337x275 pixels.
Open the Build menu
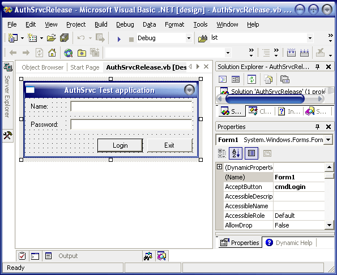101,24
